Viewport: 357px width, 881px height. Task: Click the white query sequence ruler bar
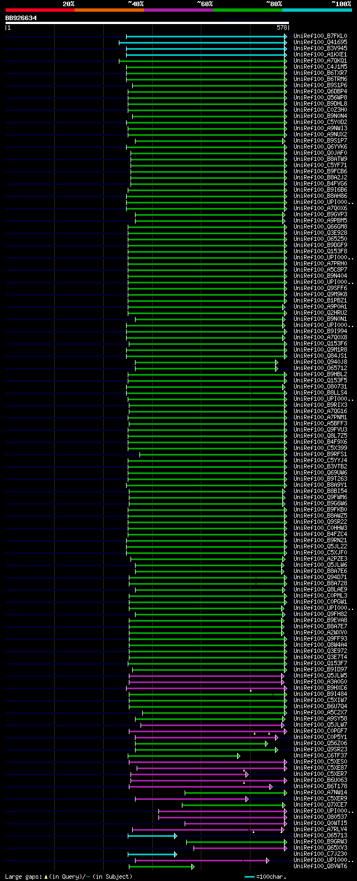click(147, 23)
